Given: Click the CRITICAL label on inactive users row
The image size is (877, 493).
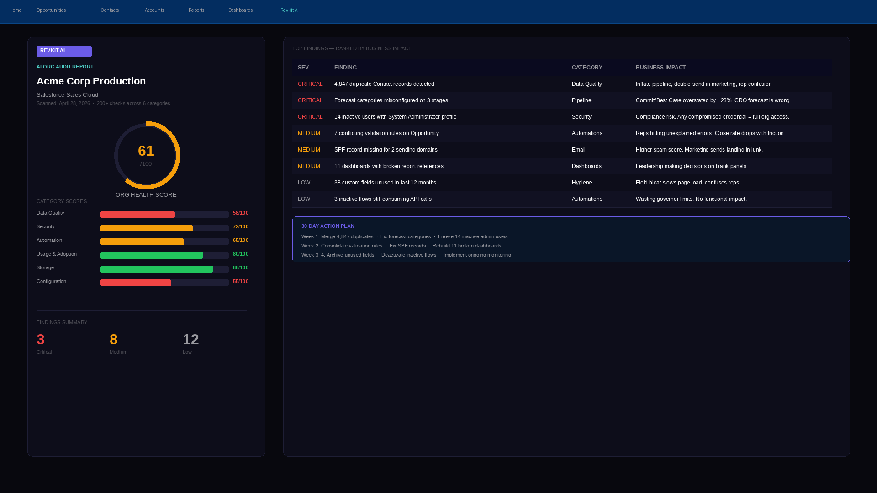Looking at the screenshot, I should 310,117.
